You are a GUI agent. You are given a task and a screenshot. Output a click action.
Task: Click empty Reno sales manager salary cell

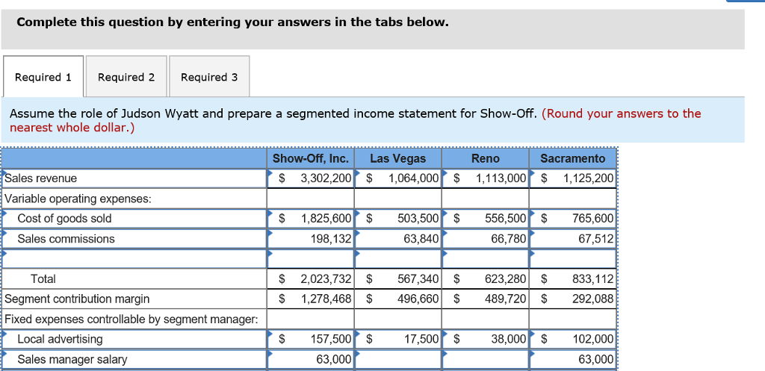click(x=486, y=359)
